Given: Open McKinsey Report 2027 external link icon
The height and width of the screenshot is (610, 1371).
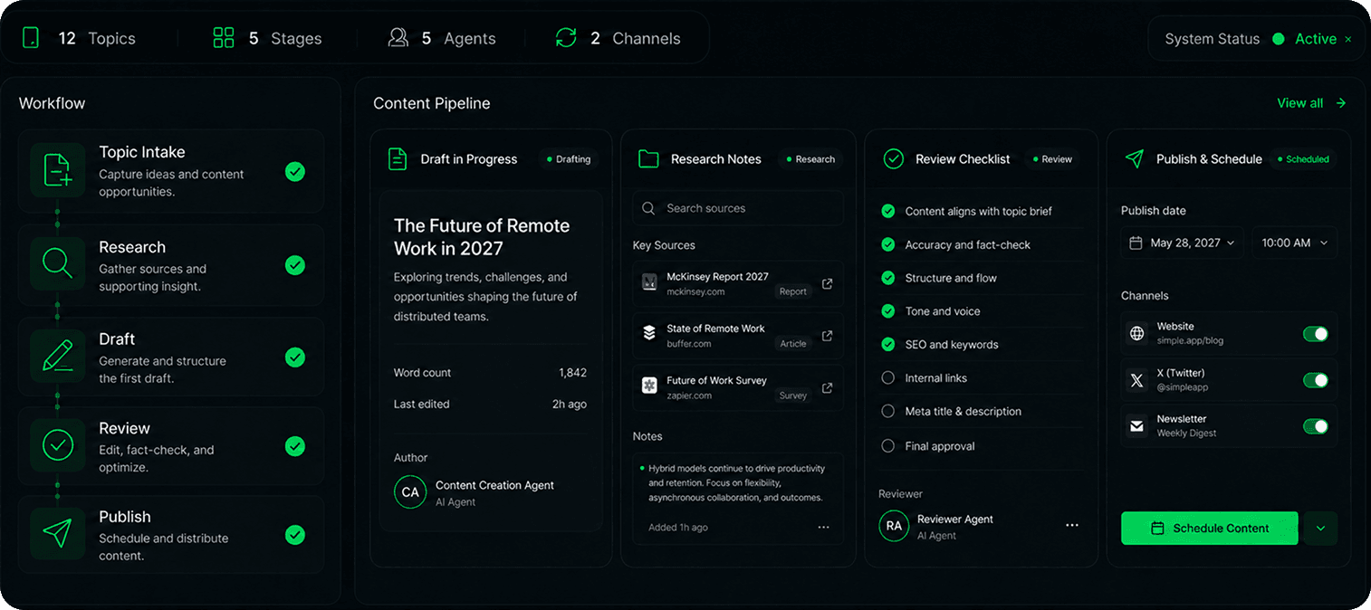Looking at the screenshot, I should click(x=827, y=283).
